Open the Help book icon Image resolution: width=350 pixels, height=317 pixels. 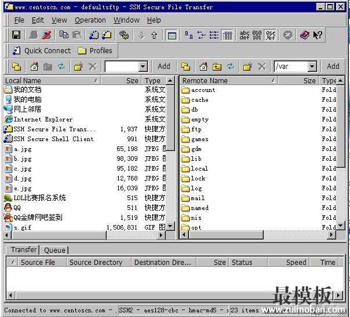point(304,35)
